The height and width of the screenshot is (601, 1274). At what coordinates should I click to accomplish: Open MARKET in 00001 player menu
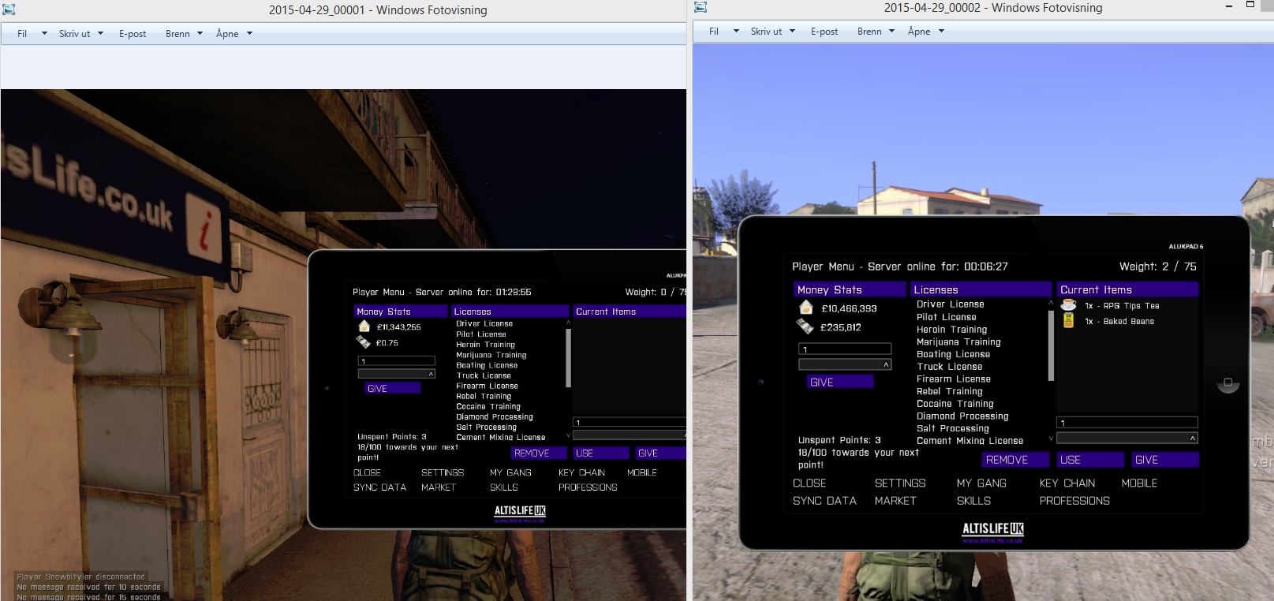pyautogui.click(x=439, y=487)
